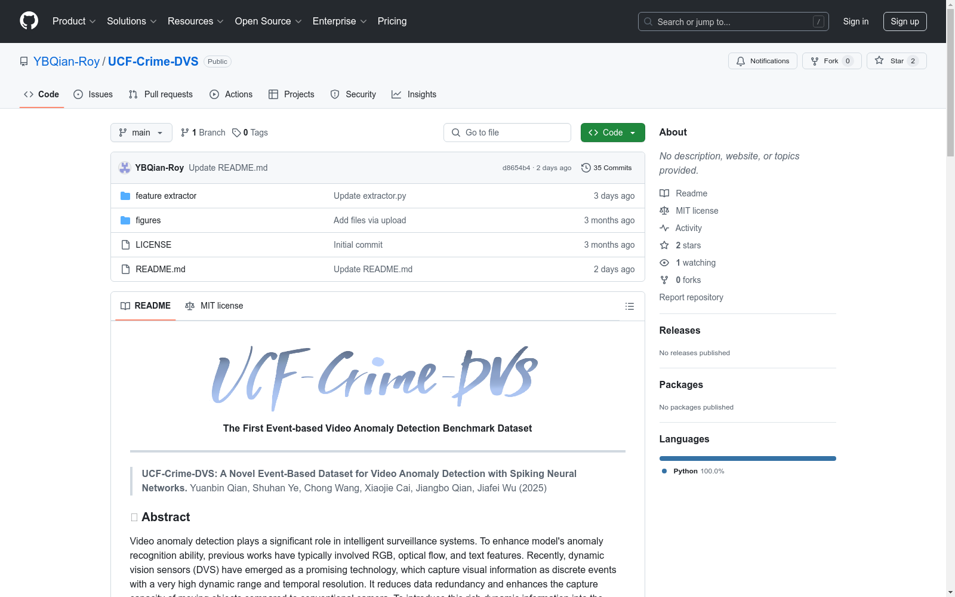Click the Sign in link
This screenshot has height=597, width=955.
[x=855, y=21]
